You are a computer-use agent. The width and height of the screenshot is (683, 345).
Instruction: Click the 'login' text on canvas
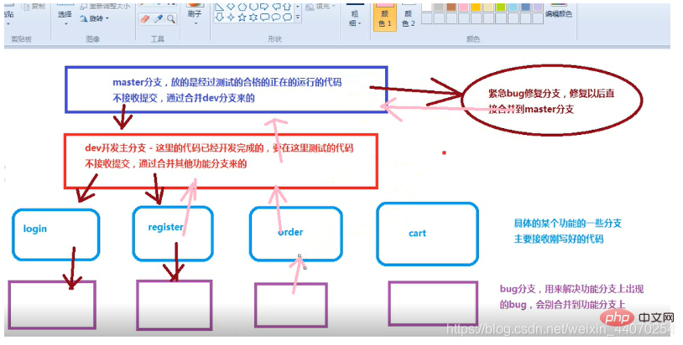click(x=35, y=229)
